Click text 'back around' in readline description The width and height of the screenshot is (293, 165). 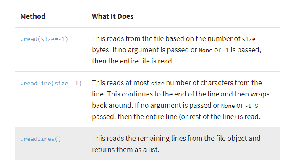click(x=112, y=105)
